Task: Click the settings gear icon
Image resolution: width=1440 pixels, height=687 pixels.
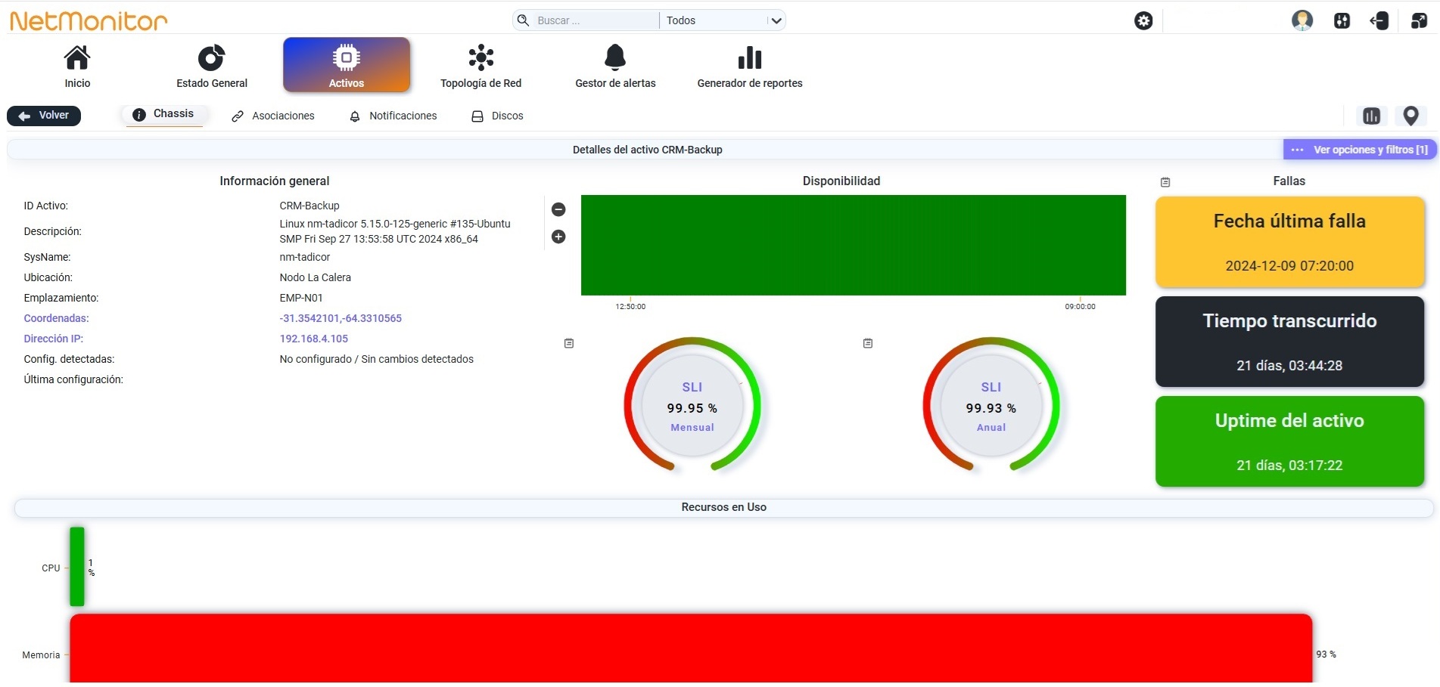Action: (x=1143, y=20)
